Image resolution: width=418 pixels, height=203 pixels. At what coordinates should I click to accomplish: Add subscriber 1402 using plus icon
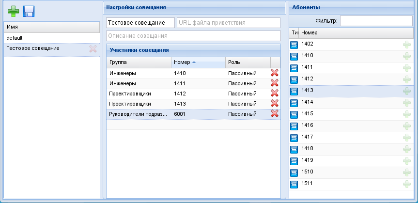406,45
